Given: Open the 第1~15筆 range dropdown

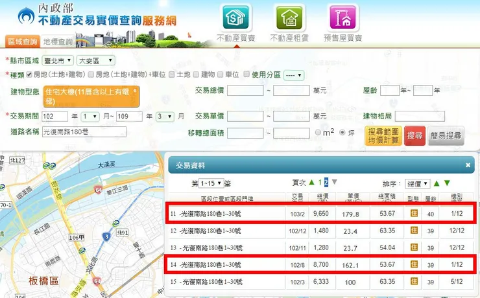Looking at the screenshot, I should (x=211, y=183).
